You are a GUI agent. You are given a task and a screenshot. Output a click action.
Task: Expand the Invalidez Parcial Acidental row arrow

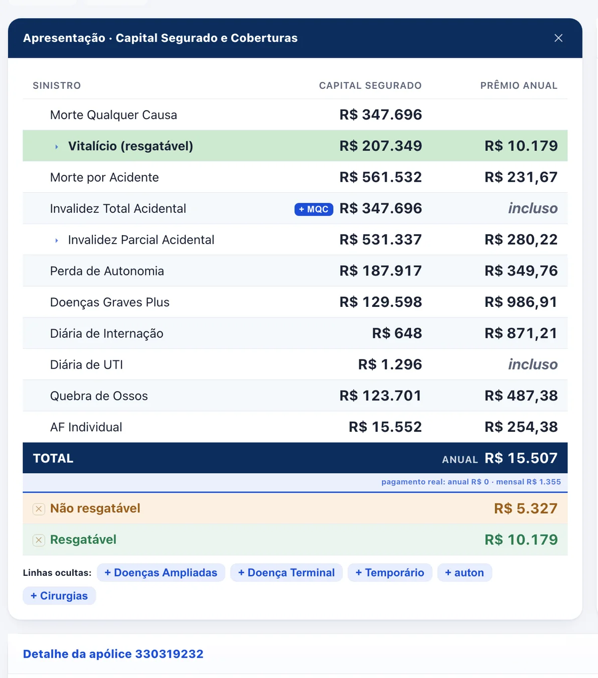pos(57,240)
